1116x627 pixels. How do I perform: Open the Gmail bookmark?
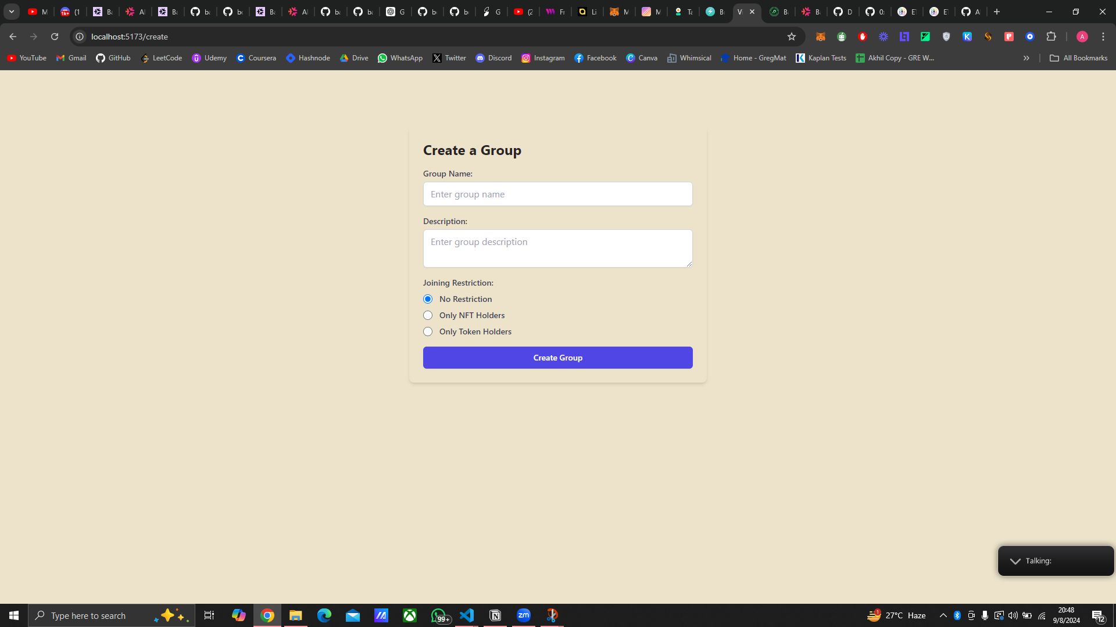[x=71, y=58]
